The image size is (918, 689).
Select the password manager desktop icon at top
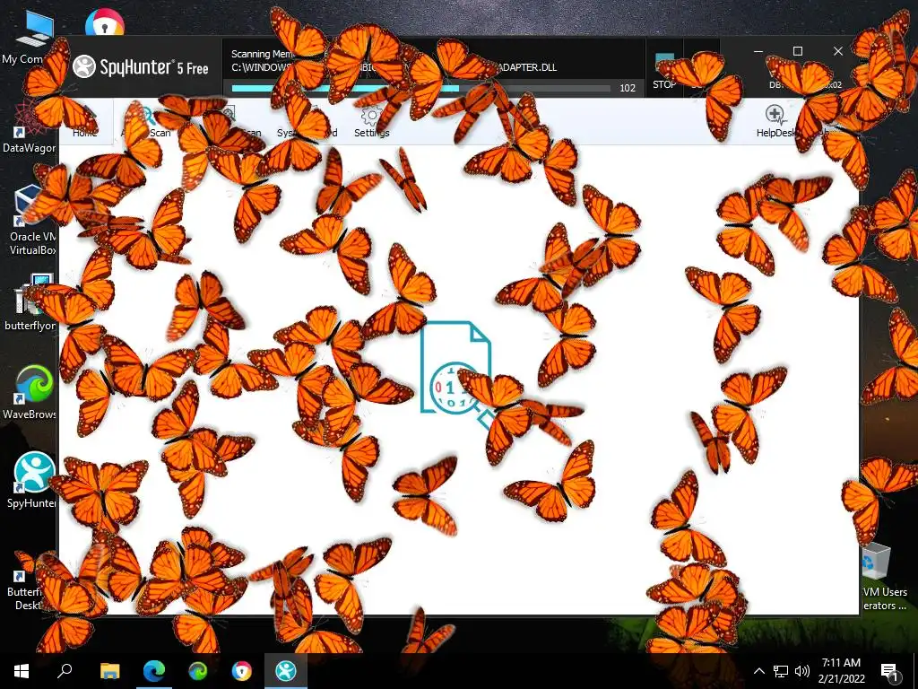pyautogui.click(x=104, y=23)
